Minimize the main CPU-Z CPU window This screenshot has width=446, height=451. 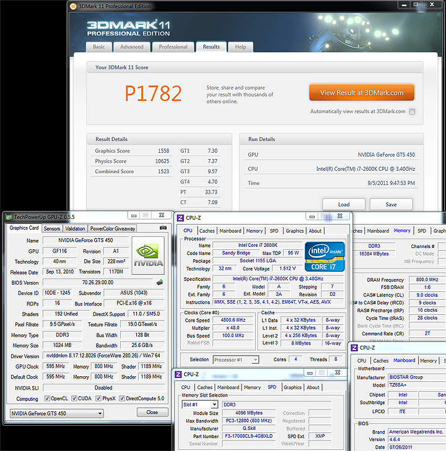pos(312,217)
